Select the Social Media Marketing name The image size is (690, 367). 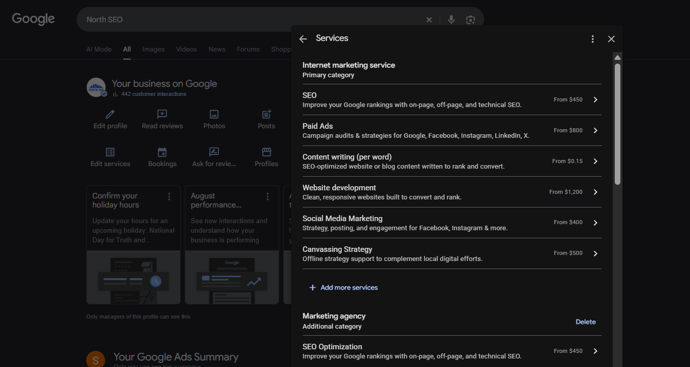(x=342, y=218)
